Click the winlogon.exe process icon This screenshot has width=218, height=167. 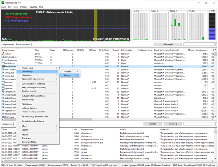(3, 60)
